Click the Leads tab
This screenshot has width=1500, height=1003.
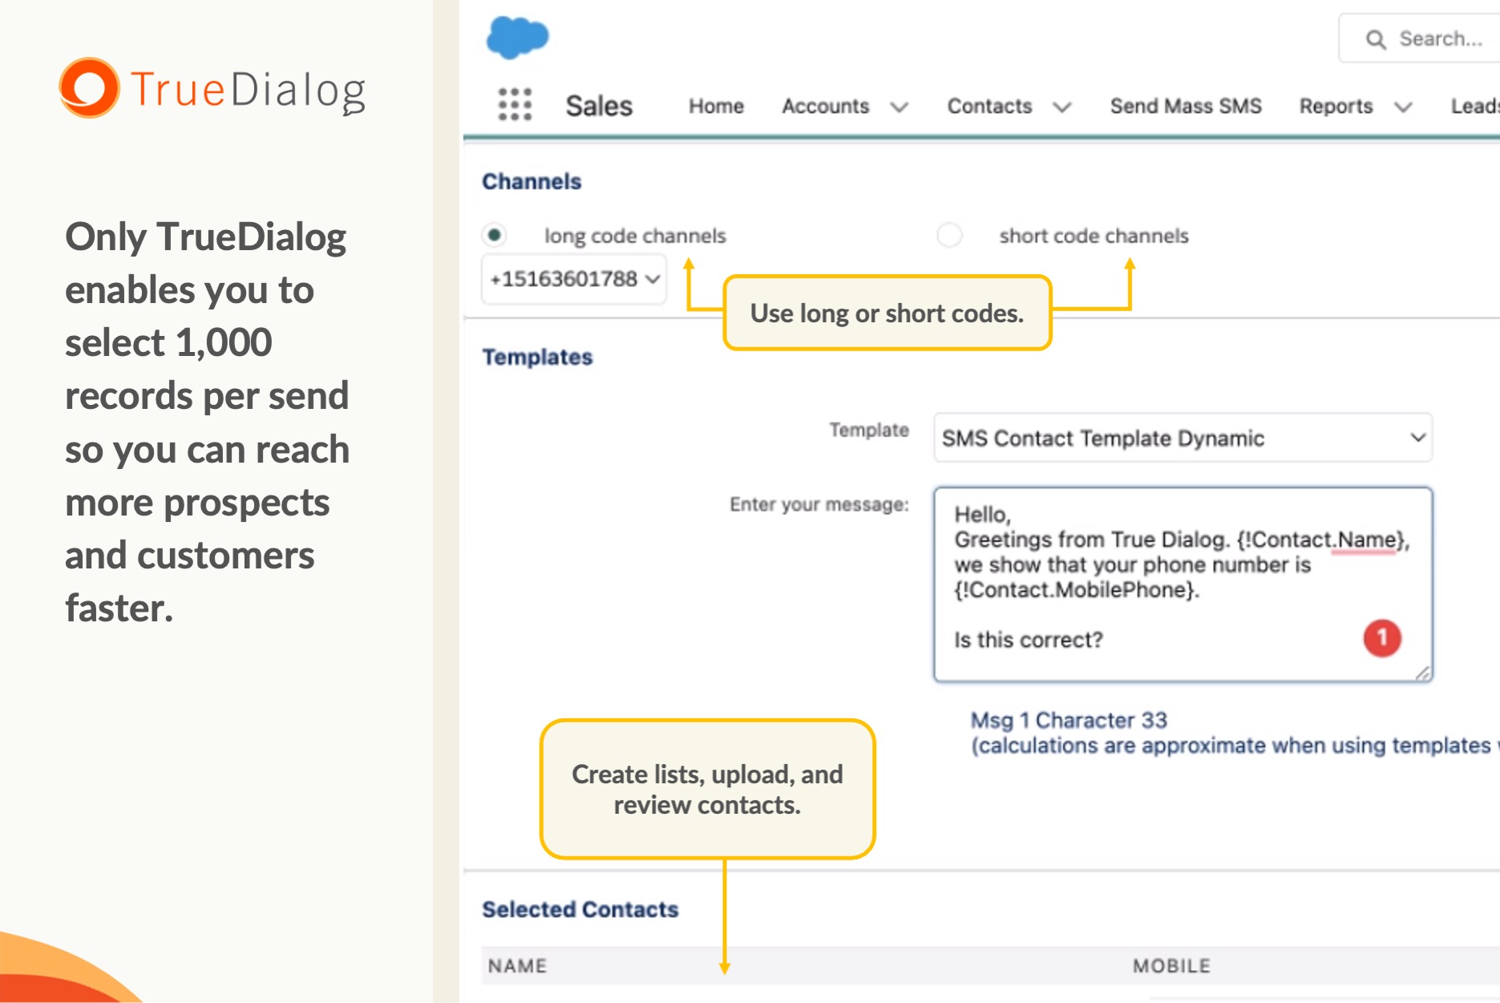(x=1474, y=106)
